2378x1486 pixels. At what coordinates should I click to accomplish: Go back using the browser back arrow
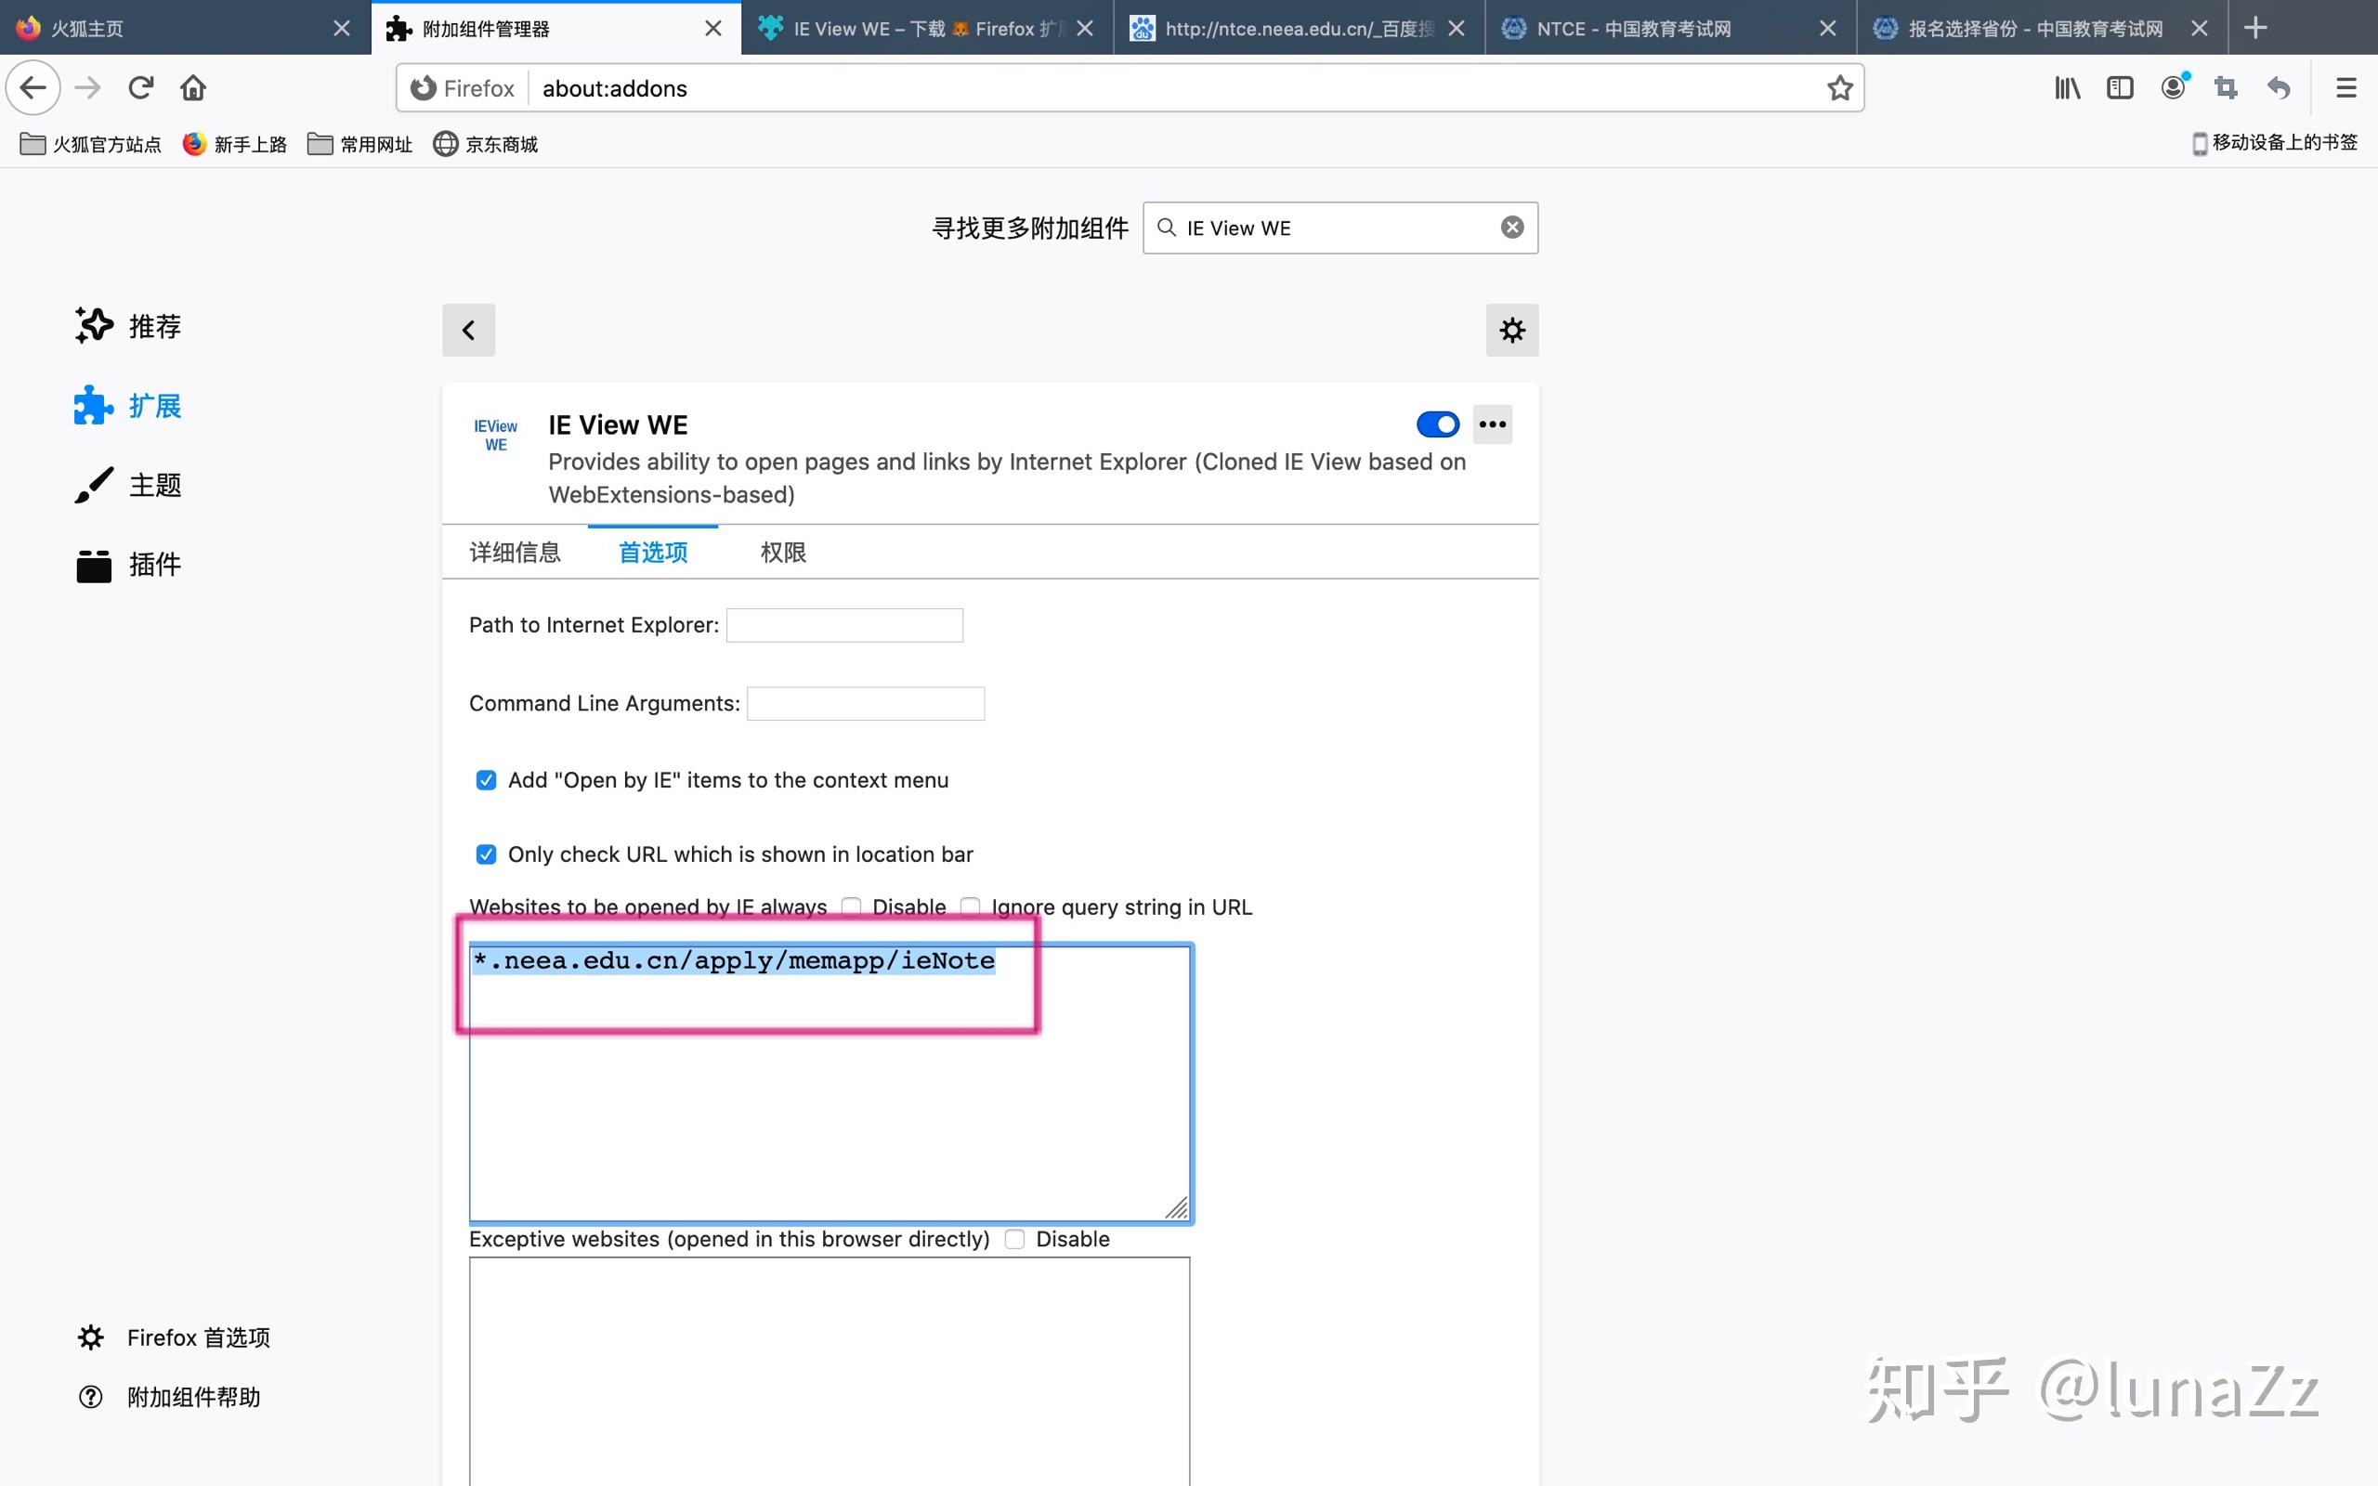(33, 88)
